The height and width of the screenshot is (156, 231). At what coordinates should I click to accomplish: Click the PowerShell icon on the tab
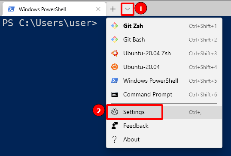pos(11,9)
